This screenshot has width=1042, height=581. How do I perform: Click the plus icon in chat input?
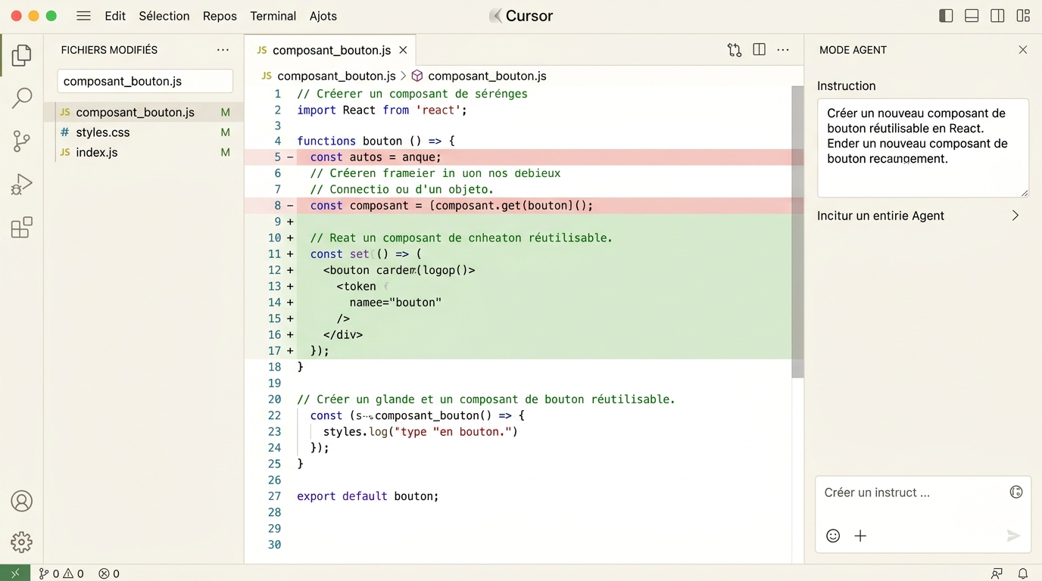coord(860,536)
